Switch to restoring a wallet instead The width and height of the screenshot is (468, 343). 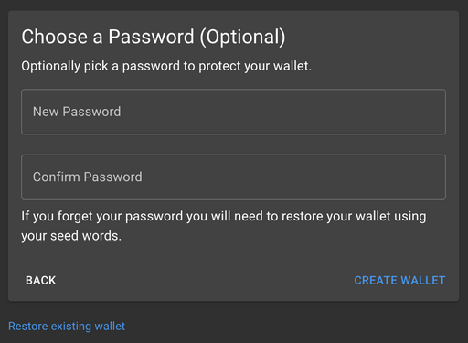click(67, 327)
